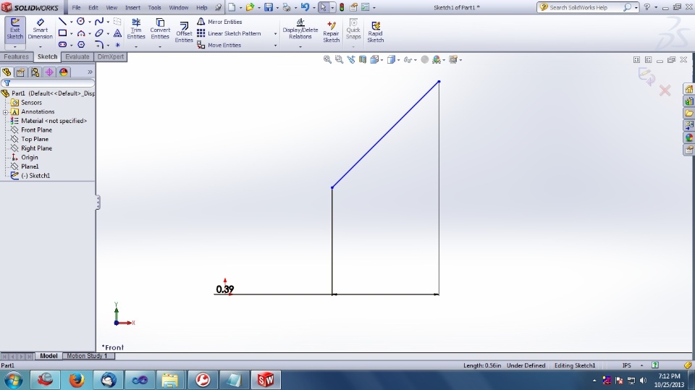Switch to the Features tab

tap(17, 56)
